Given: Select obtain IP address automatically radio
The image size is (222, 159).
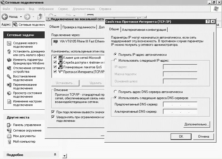Looking at the screenshot, I should pos(115,54).
